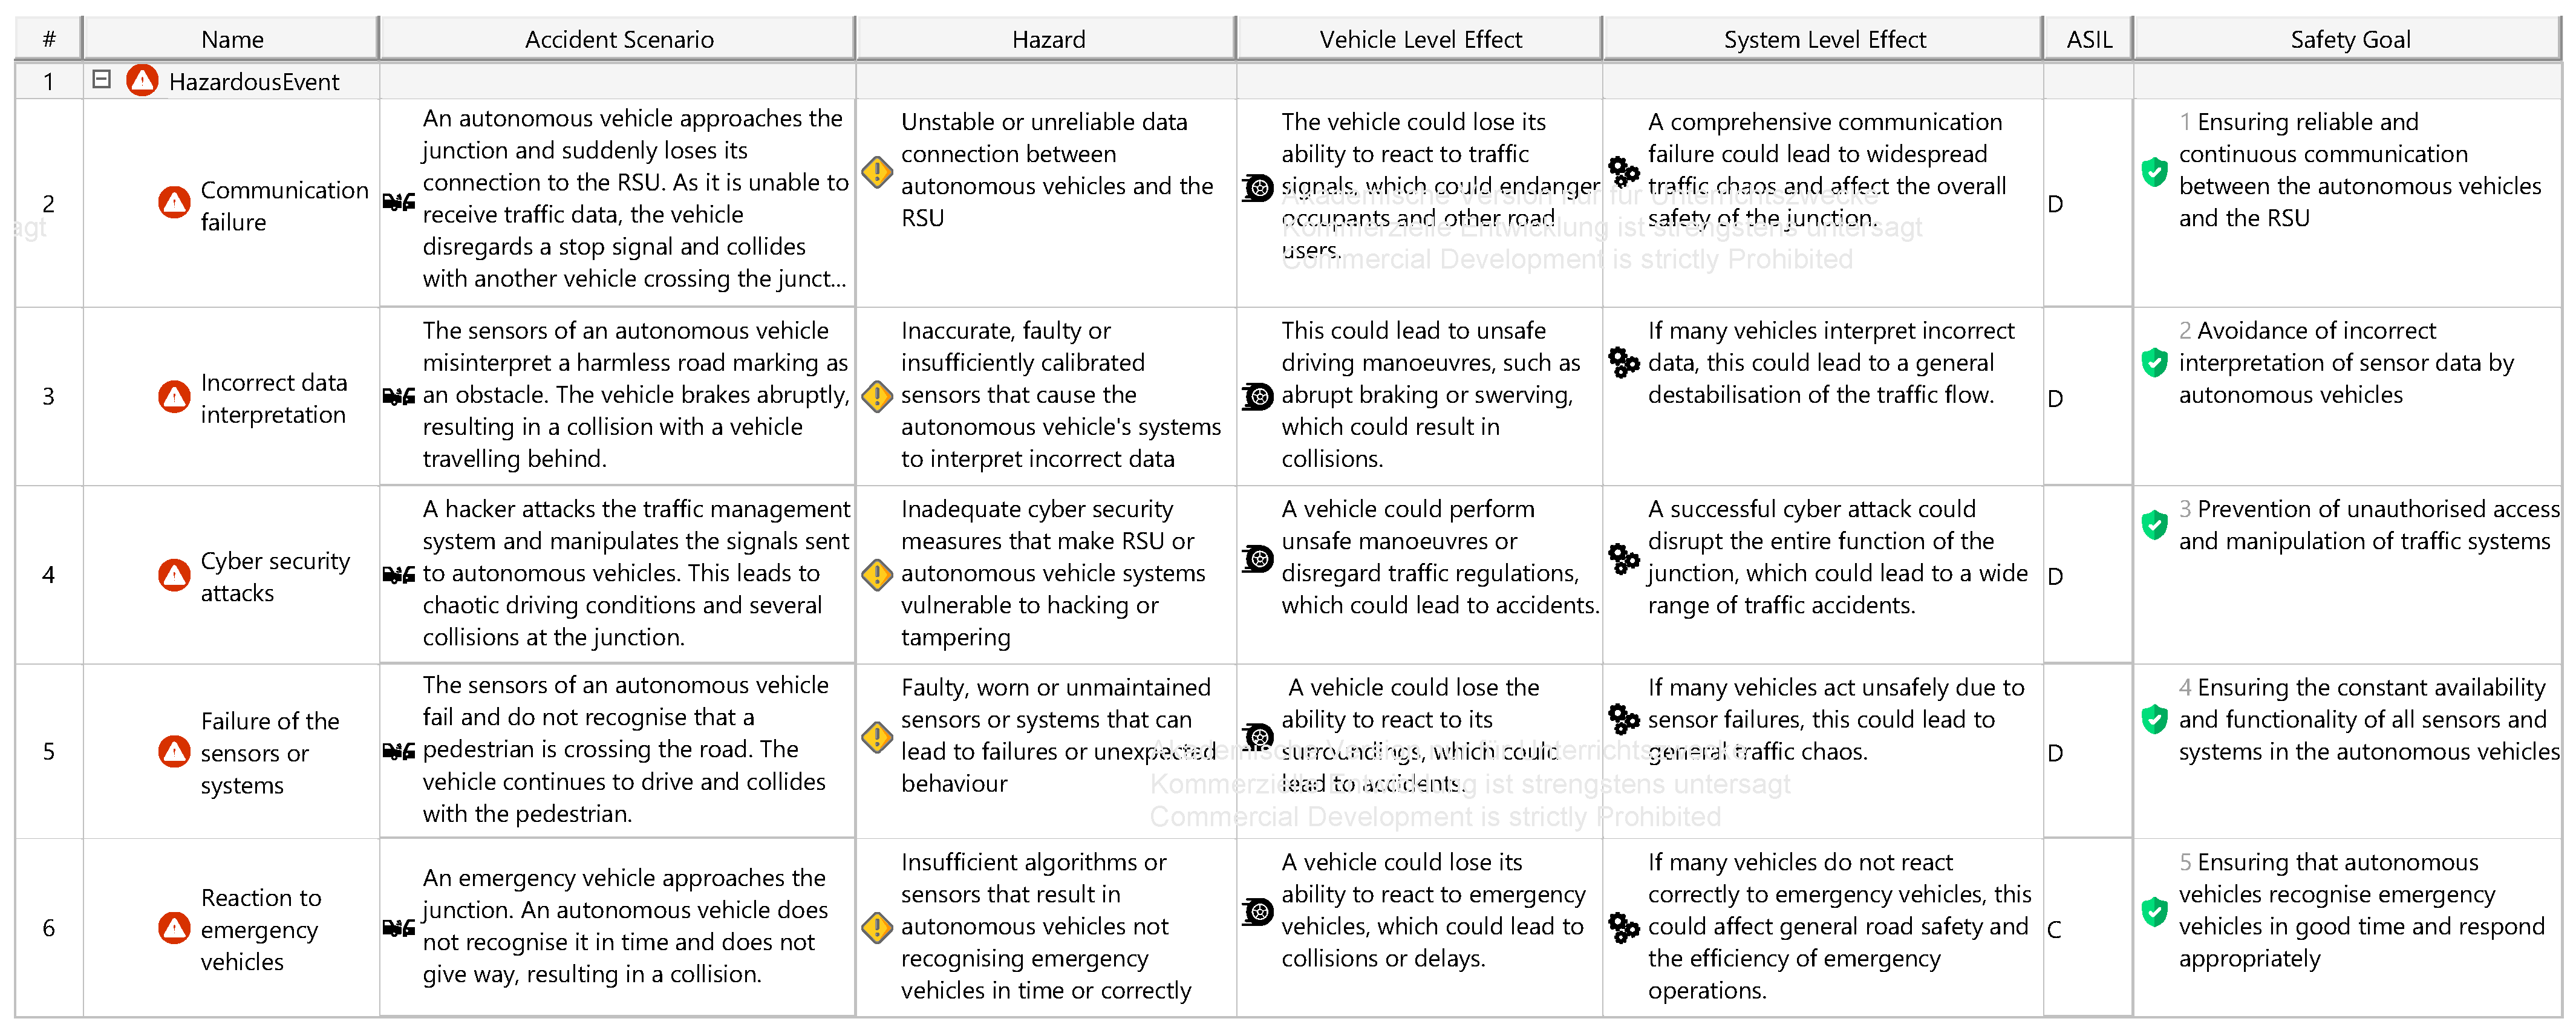
Task: Click the Cyber security attacks warning icon
Action: (174, 575)
